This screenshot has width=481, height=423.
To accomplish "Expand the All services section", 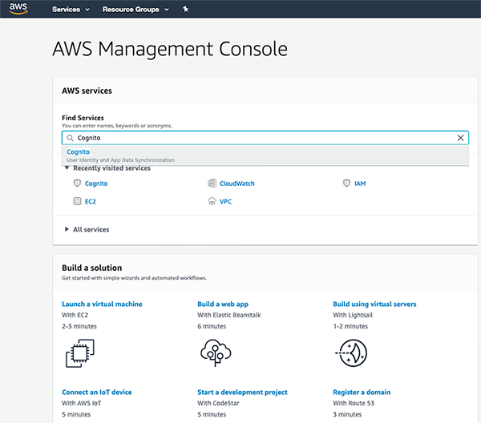I will coord(67,229).
